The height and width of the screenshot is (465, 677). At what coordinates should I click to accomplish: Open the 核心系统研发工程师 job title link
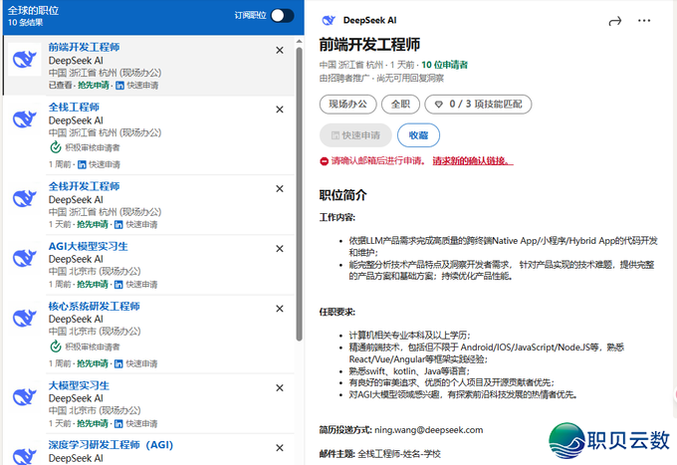(x=95, y=306)
